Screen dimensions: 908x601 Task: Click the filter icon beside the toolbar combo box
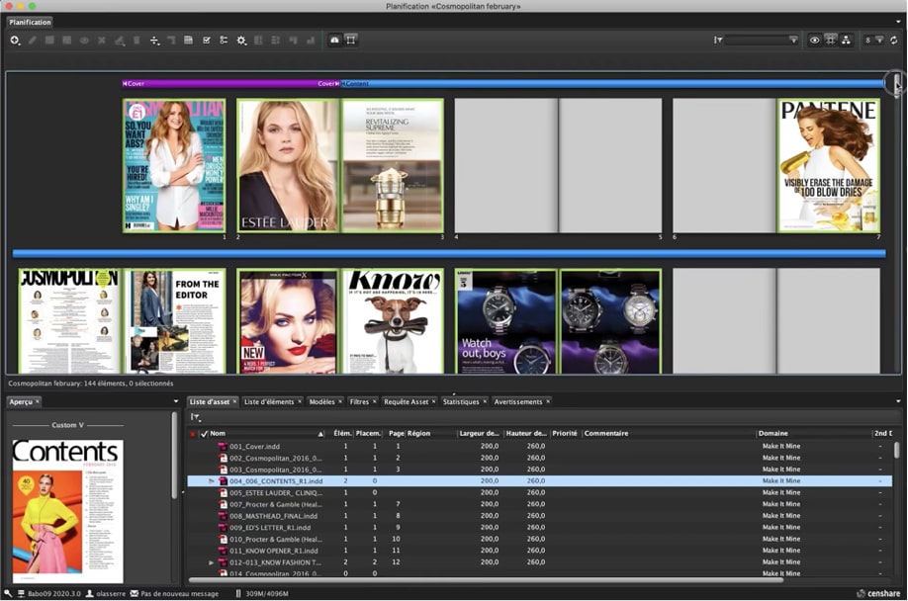click(718, 40)
